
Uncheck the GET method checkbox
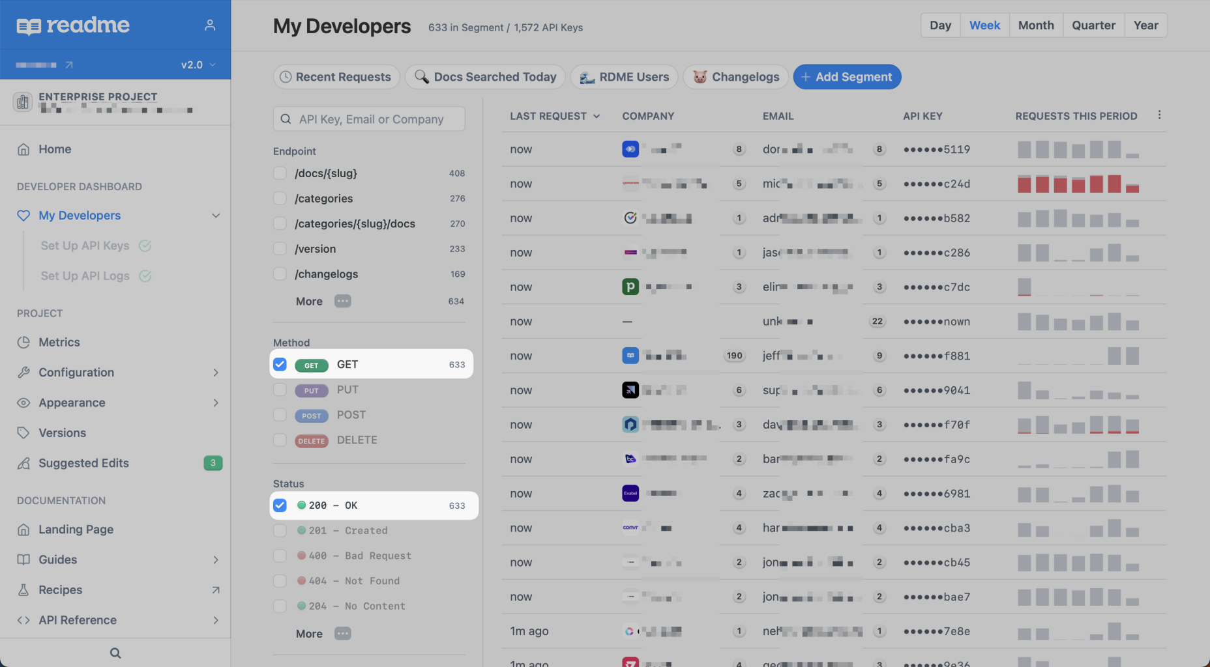coord(280,364)
